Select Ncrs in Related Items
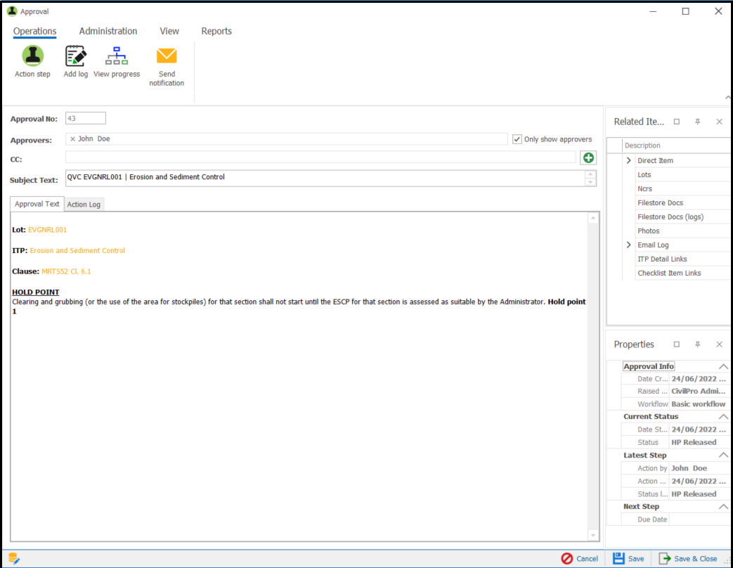Screen dimensions: 733x568 [682, 188]
